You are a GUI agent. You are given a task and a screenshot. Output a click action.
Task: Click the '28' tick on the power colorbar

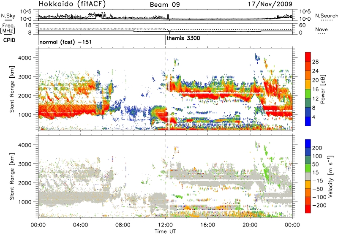pyautogui.click(x=315, y=62)
